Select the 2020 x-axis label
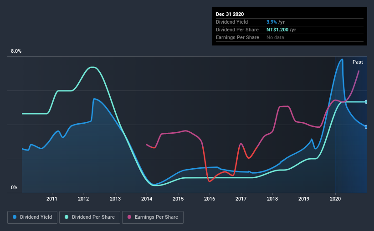 [x=335, y=199]
